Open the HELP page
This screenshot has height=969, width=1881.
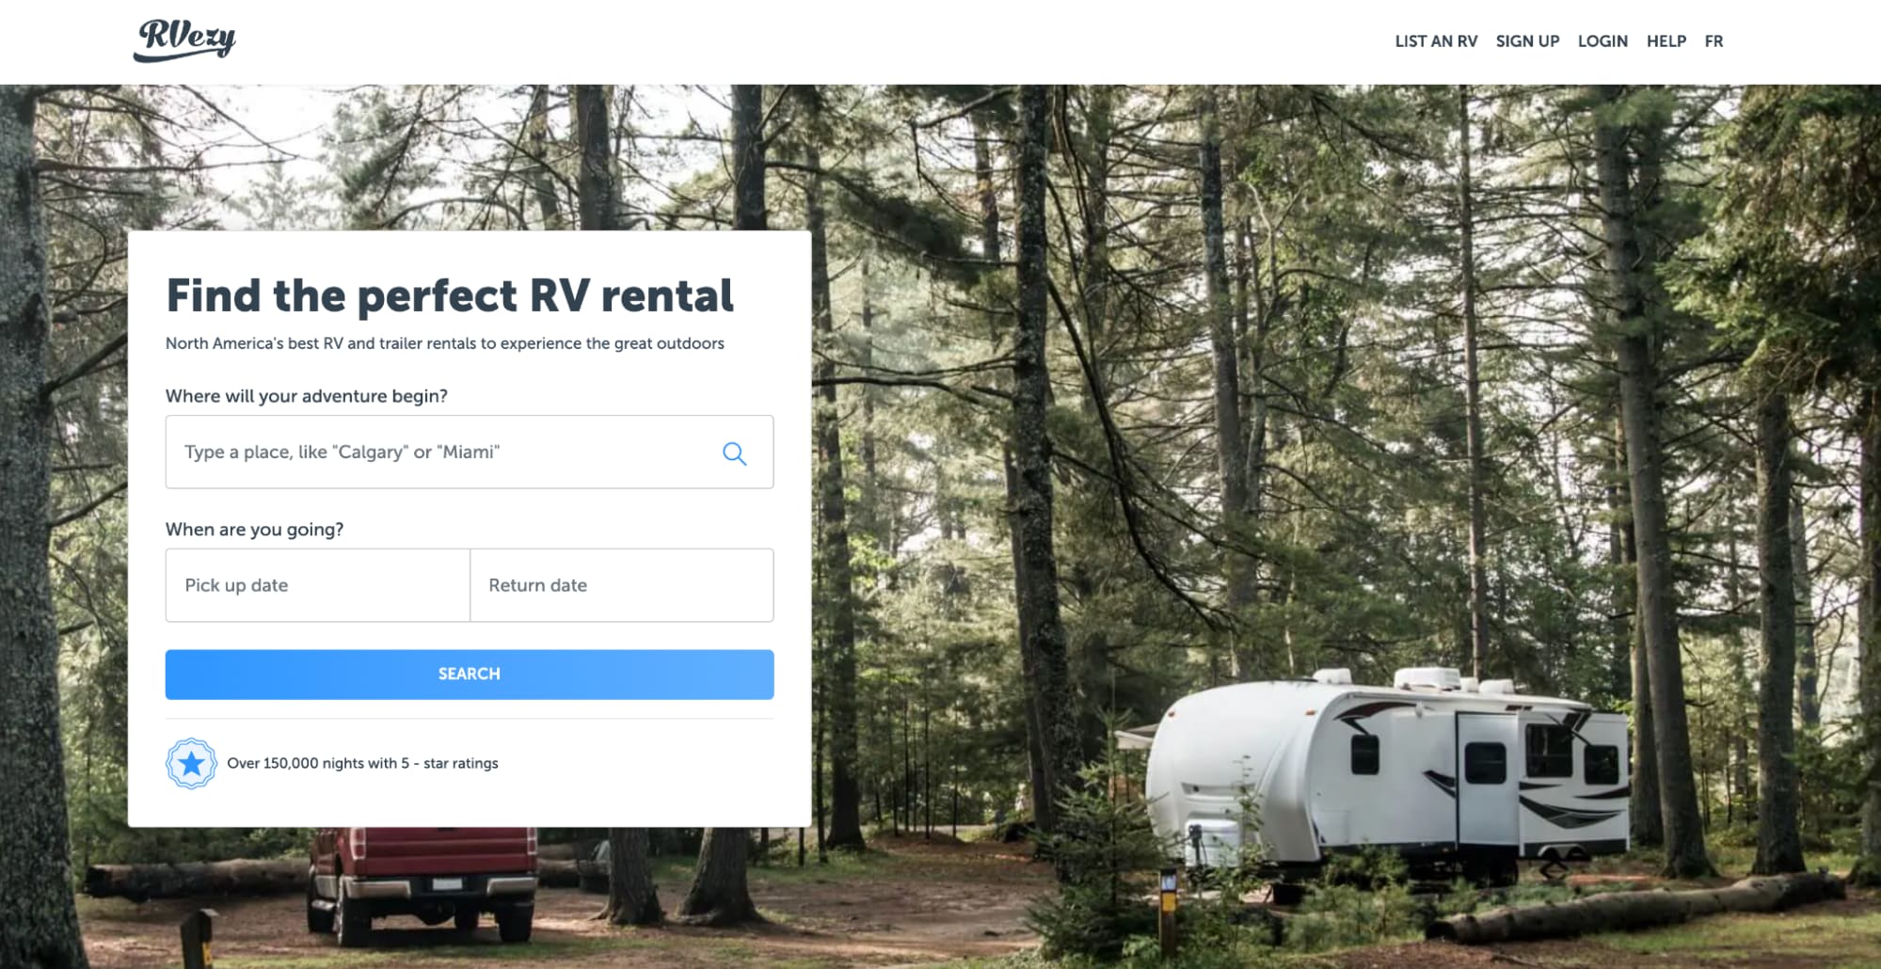point(1666,41)
